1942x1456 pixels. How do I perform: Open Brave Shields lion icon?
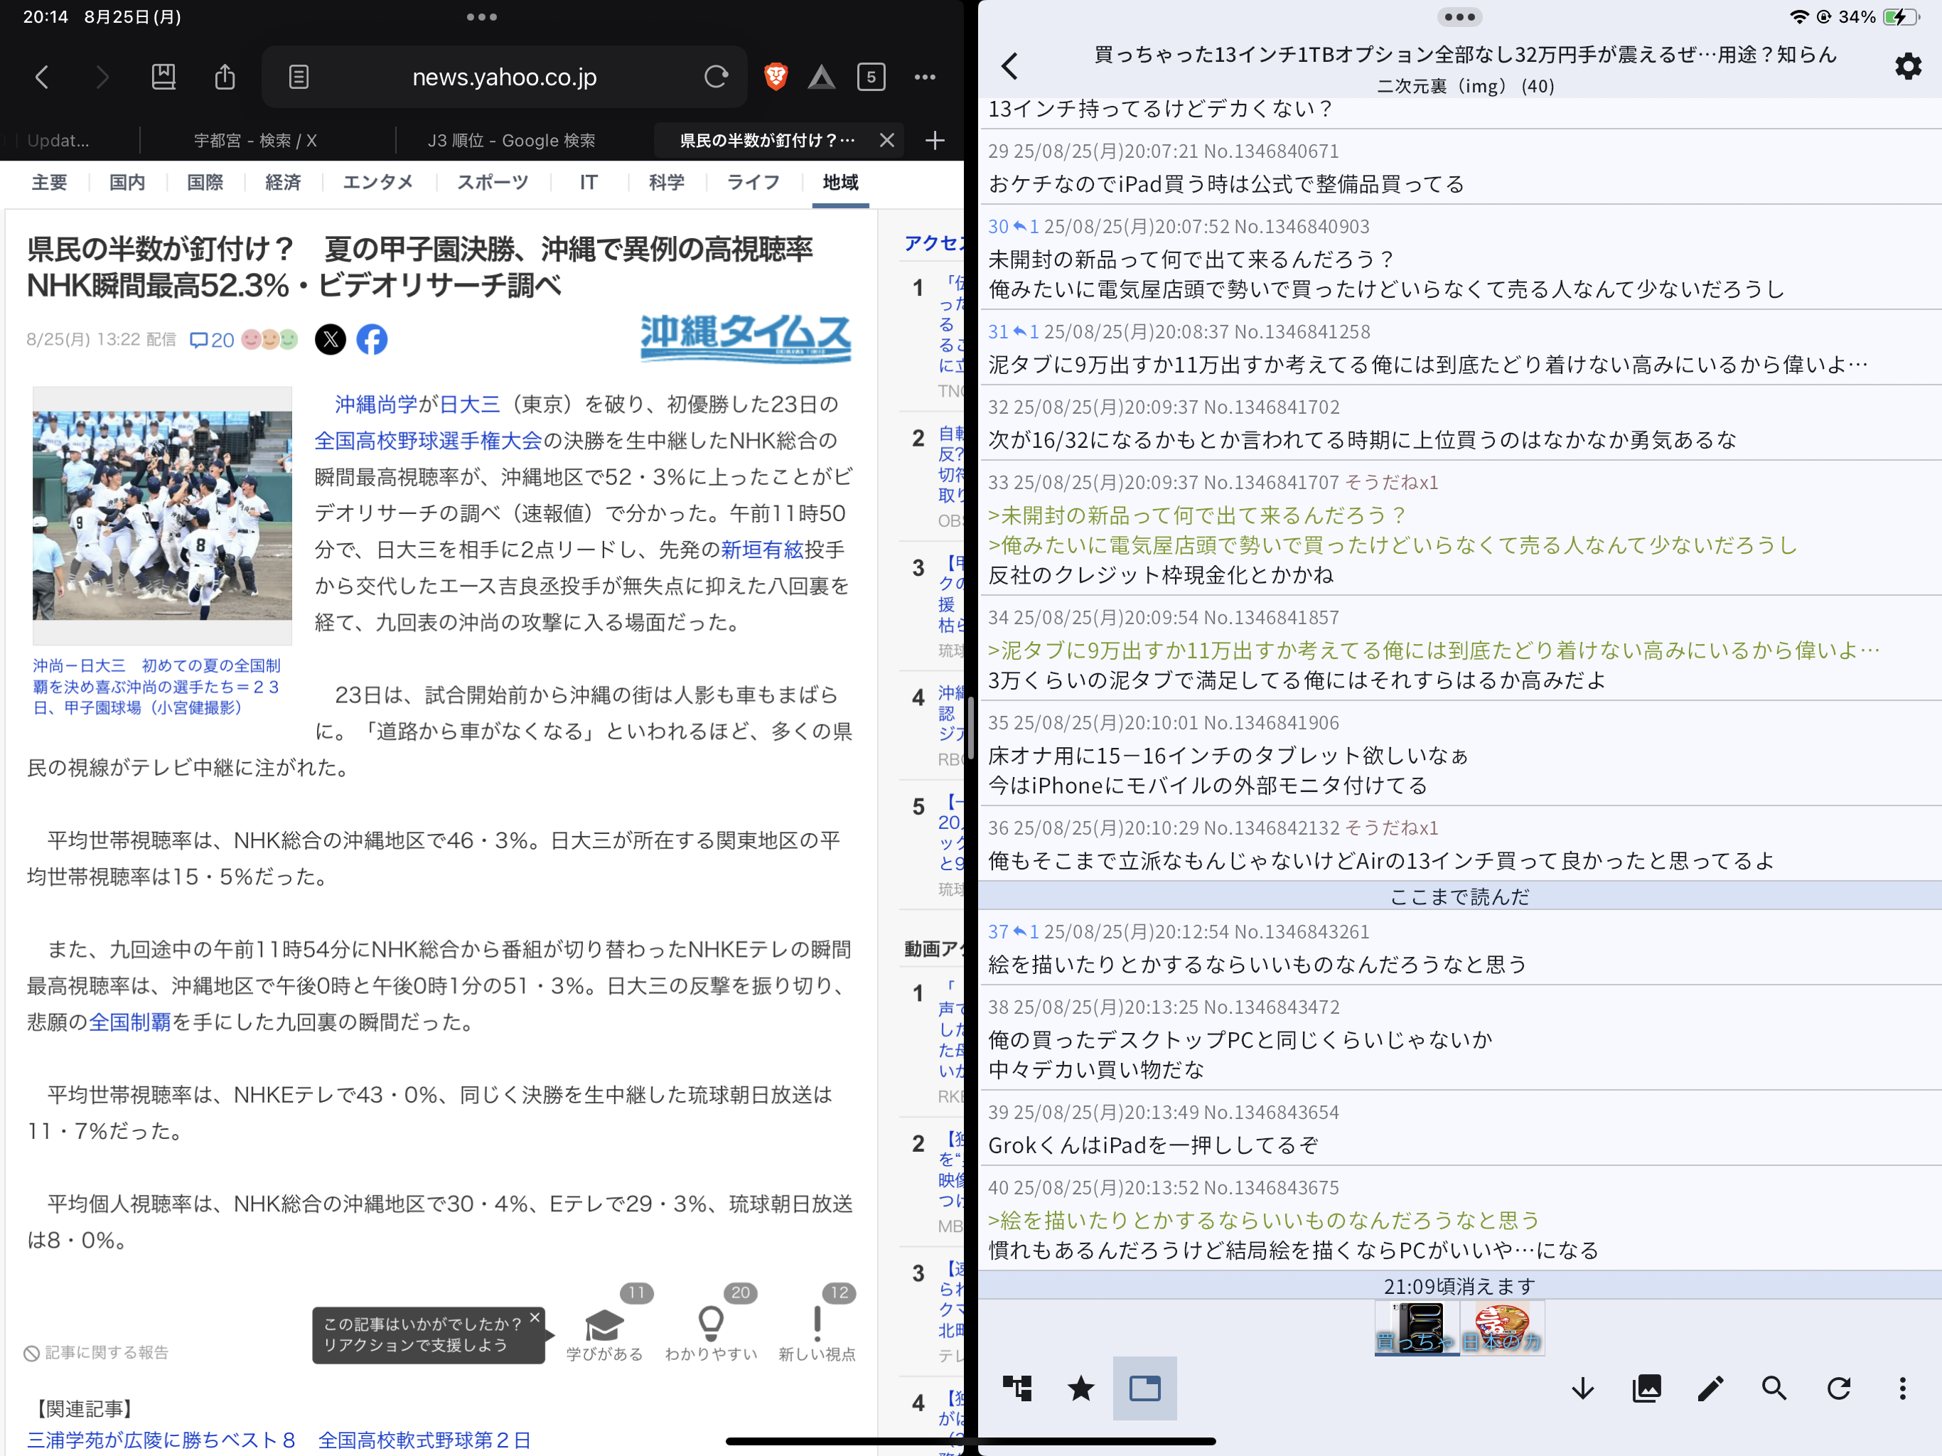pyautogui.click(x=776, y=77)
